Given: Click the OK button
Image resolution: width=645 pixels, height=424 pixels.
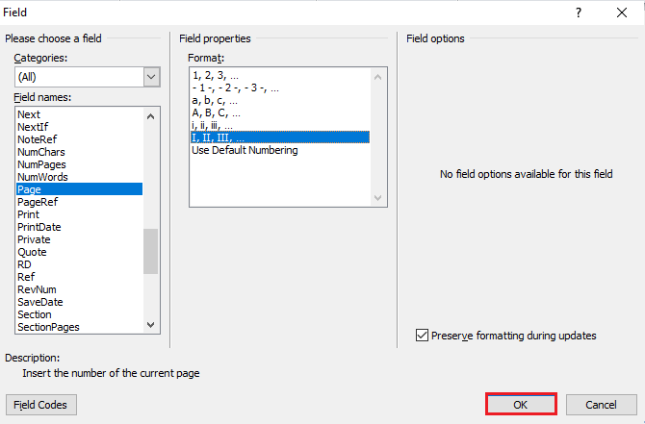Looking at the screenshot, I should pos(521,405).
